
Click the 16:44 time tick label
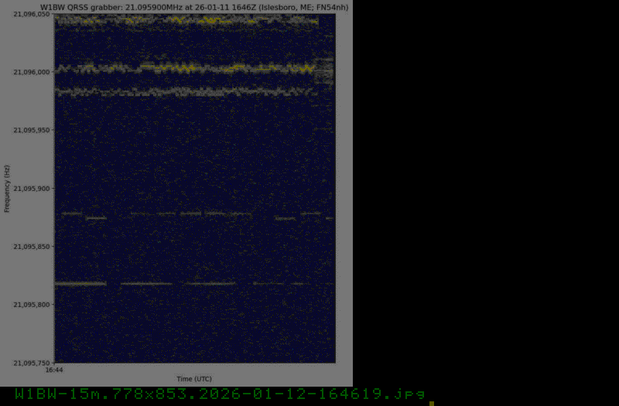[x=54, y=370]
